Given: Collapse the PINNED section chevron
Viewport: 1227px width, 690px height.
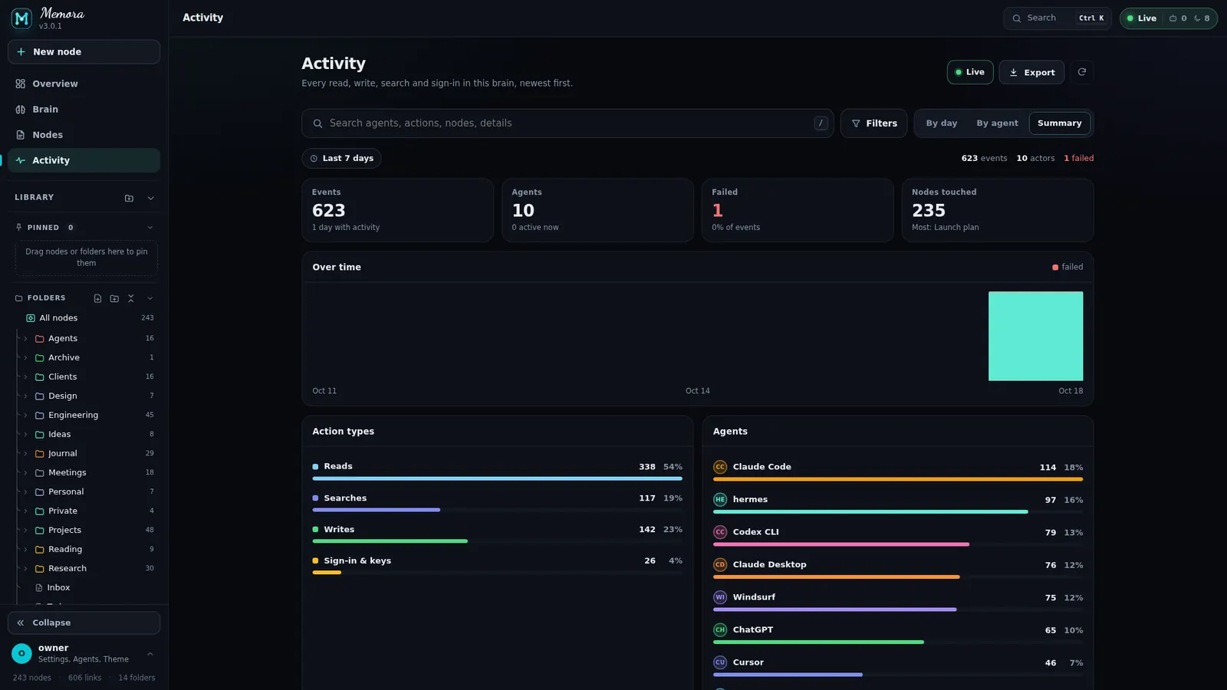Looking at the screenshot, I should pyautogui.click(x=150, y=228).
